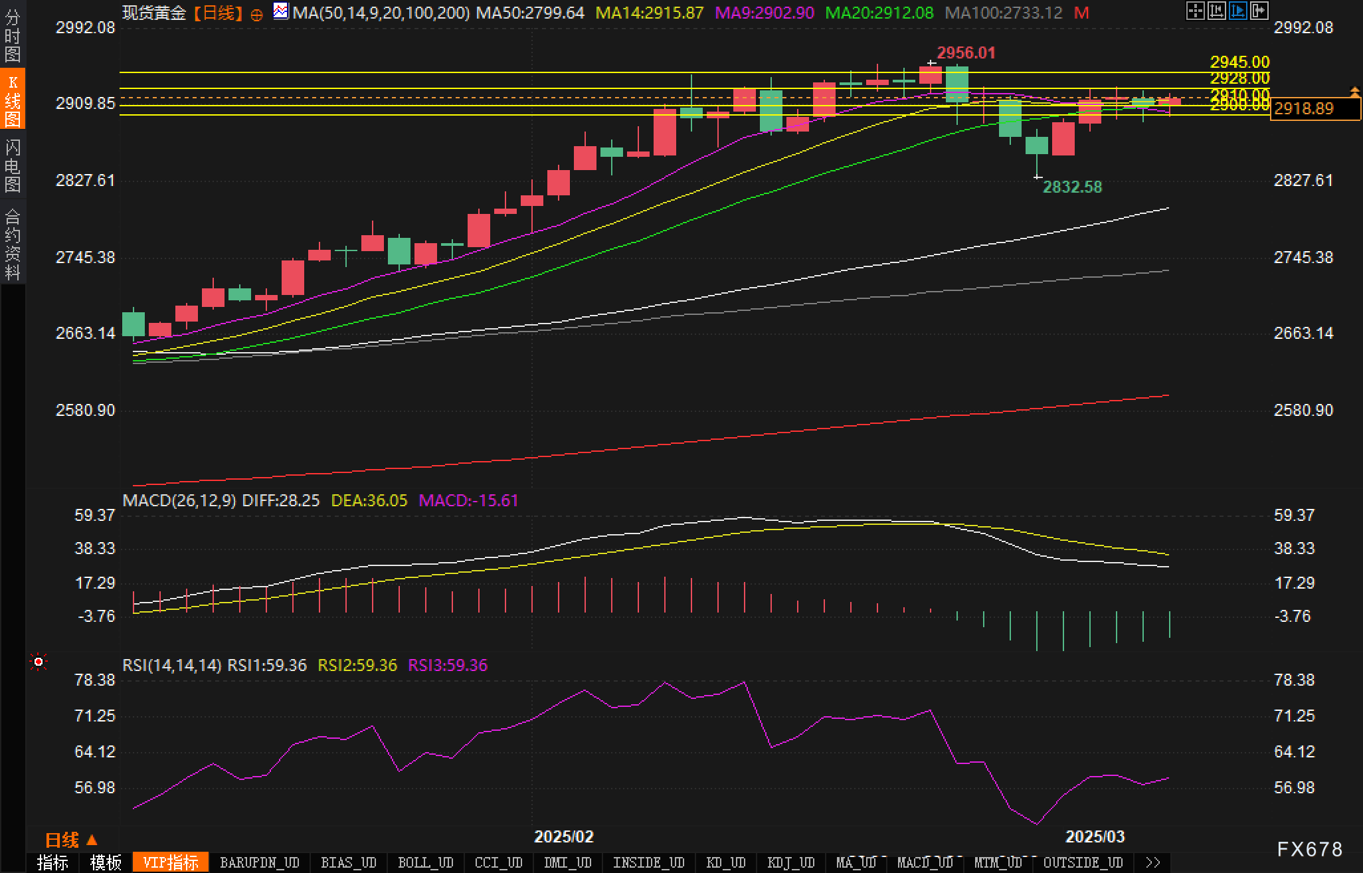1363x873 pixels.
Task: Click the orange circle icon beside 日线 title
Action: [256, 15]
